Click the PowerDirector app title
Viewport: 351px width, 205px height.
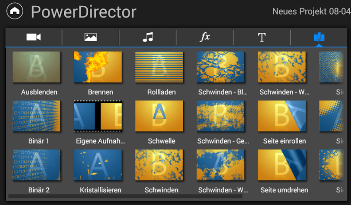click(83, 12)
